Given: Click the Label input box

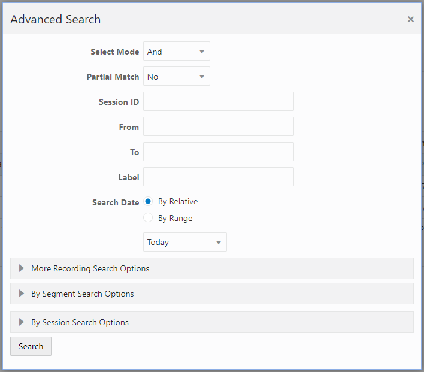Looking at the screenshot, I should click(x=219, y=177).
